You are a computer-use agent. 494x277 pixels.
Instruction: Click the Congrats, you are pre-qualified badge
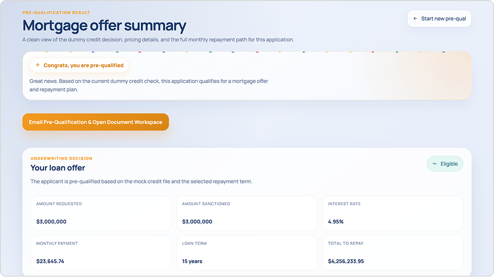[79, 65]
